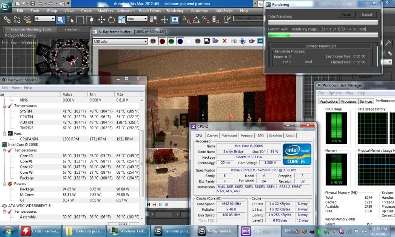Click the save image icon in V-Ray frame buffer
This screenshot has height=237, width=395.
[207, 41]
